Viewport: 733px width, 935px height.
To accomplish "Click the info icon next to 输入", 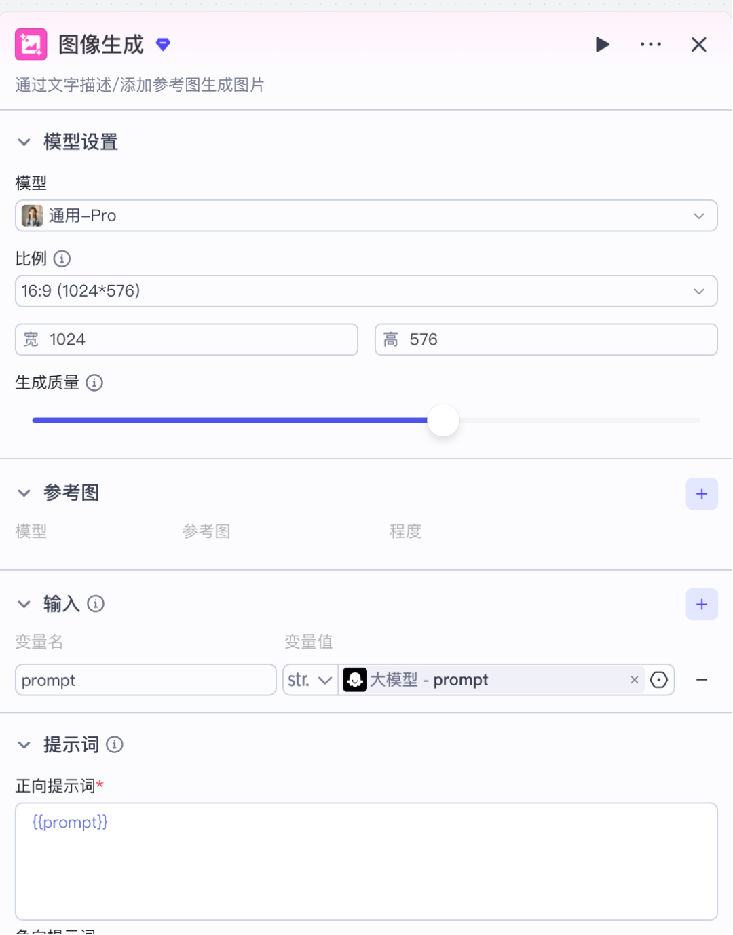I will click(96, 604).
